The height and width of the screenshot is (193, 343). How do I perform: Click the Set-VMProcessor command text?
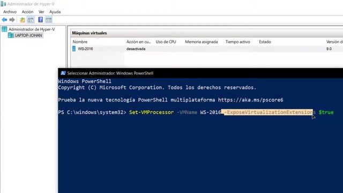tap(151, 112)
